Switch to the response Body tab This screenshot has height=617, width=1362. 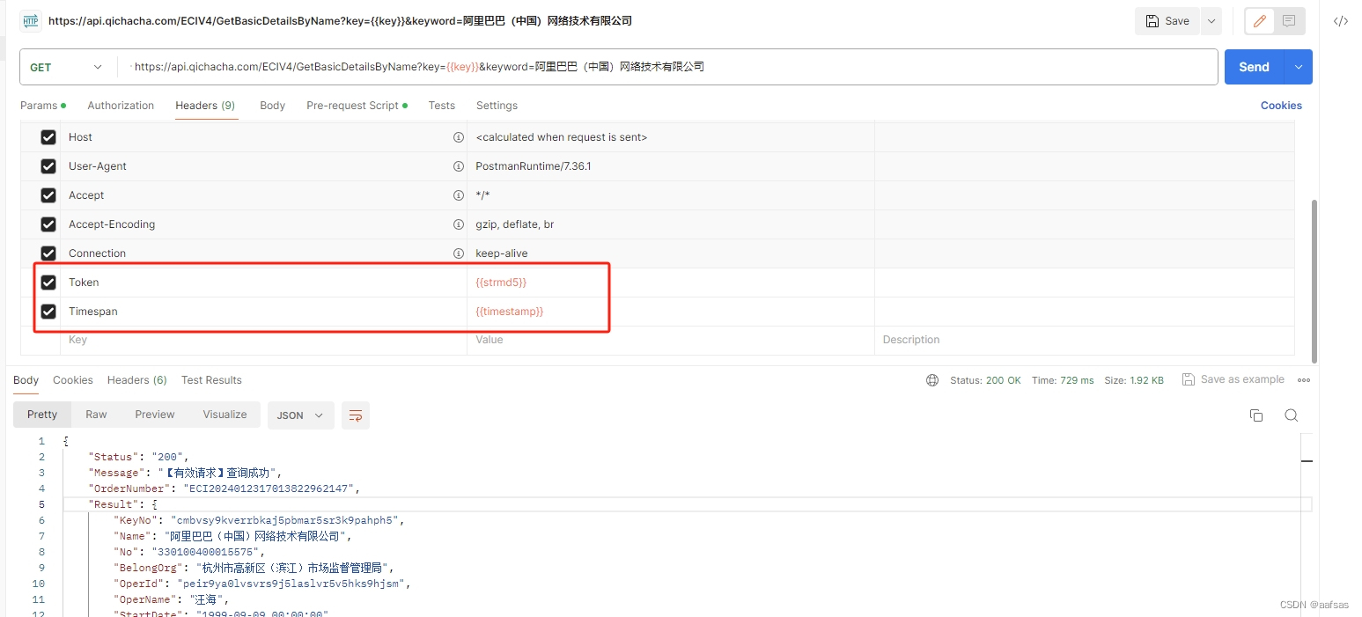pos(26,380)
